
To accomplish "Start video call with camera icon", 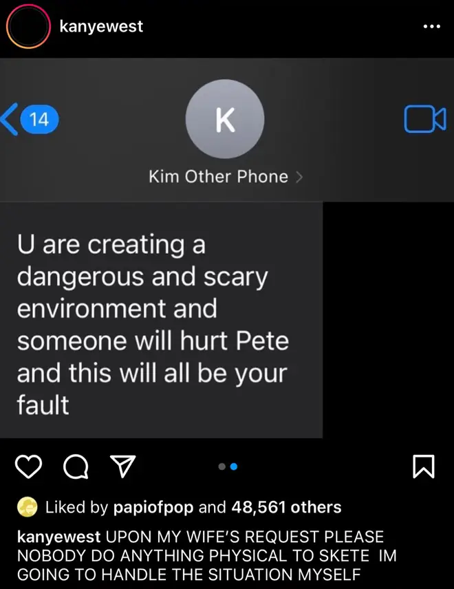I will (425, 120).
